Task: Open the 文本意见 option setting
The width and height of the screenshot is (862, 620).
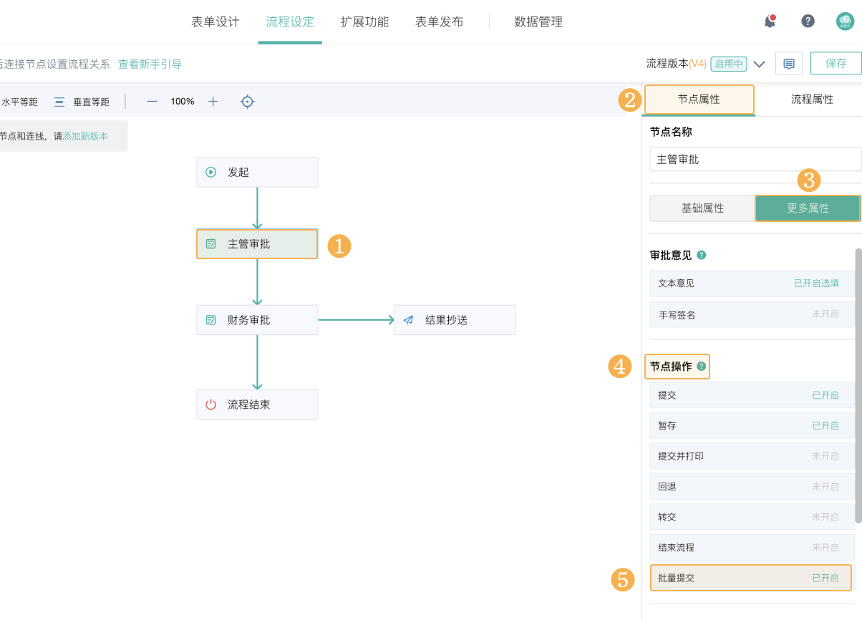Action: click(752, 284)
